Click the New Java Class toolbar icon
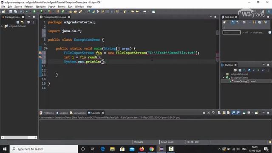This screenshot has width=272, height=153. 63,11
